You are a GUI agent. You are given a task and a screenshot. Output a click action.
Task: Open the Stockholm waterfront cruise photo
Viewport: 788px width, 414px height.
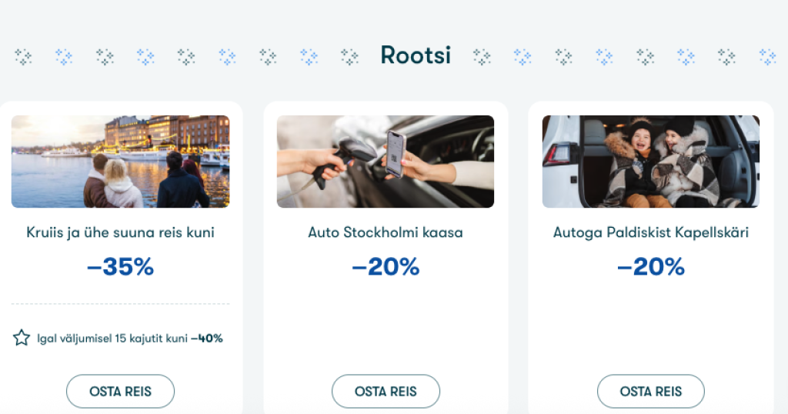(x=120, y=162)
